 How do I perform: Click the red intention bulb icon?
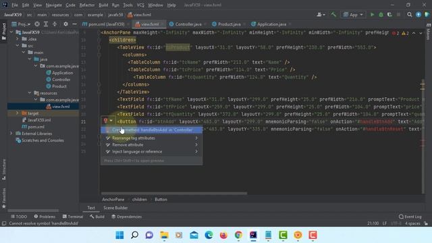[105, 120]
